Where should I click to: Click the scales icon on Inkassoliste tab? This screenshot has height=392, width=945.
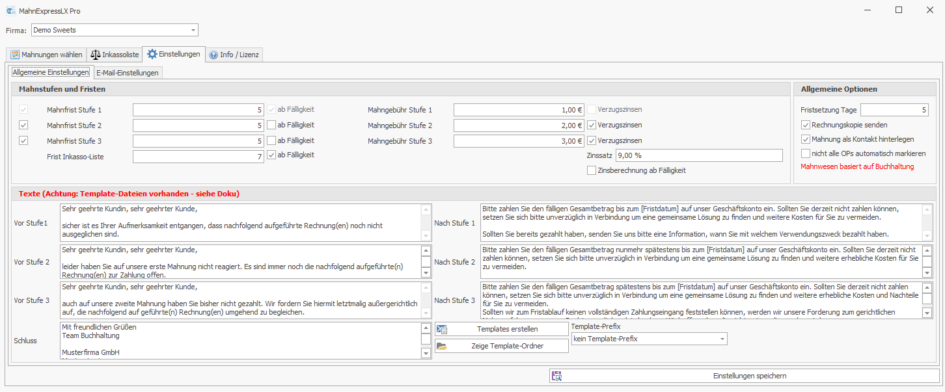pos(96,55)
